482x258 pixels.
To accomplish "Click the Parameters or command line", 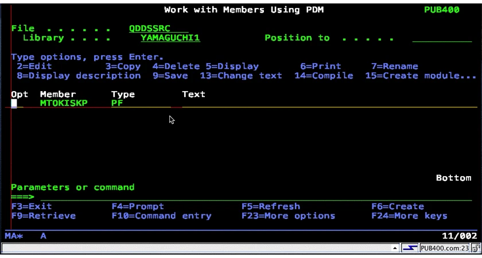I will pos(256,197).
